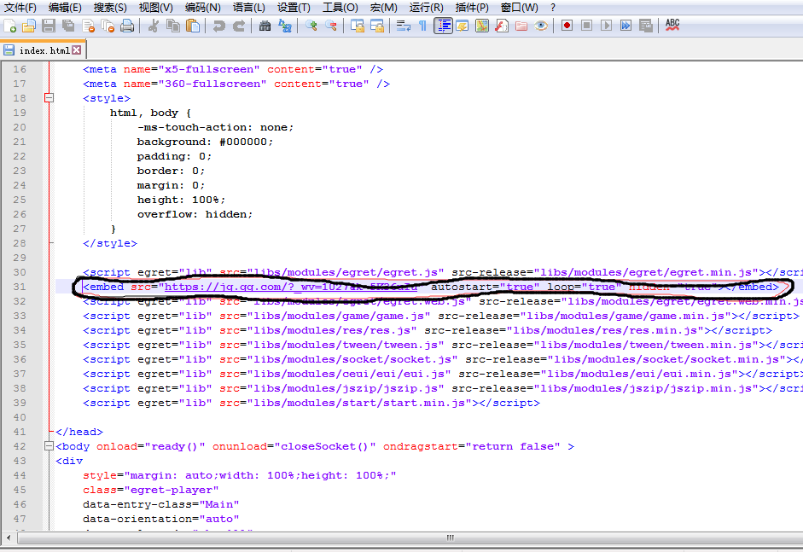The width and height of the screenshot is (803, 552).
Task: Toggle file monitoring eye icon
Action: coord(541,26)
